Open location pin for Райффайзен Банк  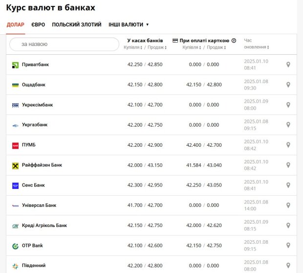click(288, 165)
